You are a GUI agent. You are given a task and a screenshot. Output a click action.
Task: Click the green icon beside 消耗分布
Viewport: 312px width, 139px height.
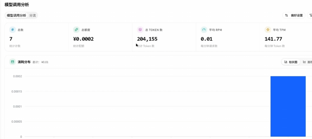click(12, 62)
